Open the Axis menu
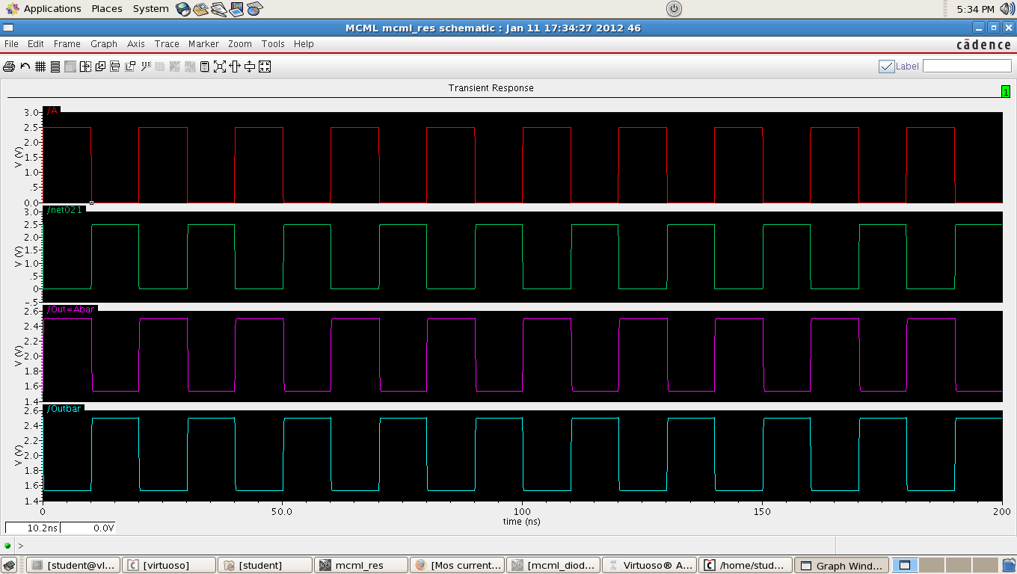 (x=135, y=44)
